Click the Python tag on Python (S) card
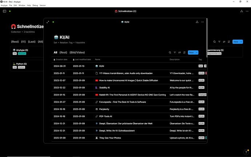Viewport: 251px width, 157px height. [21, 67]
